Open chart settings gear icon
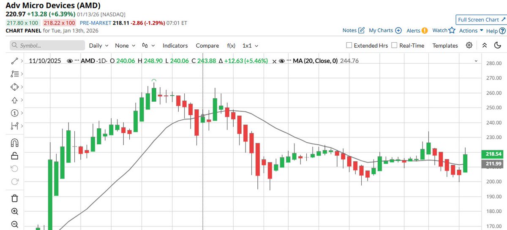507x230 pixels. [x=469, y=45]
